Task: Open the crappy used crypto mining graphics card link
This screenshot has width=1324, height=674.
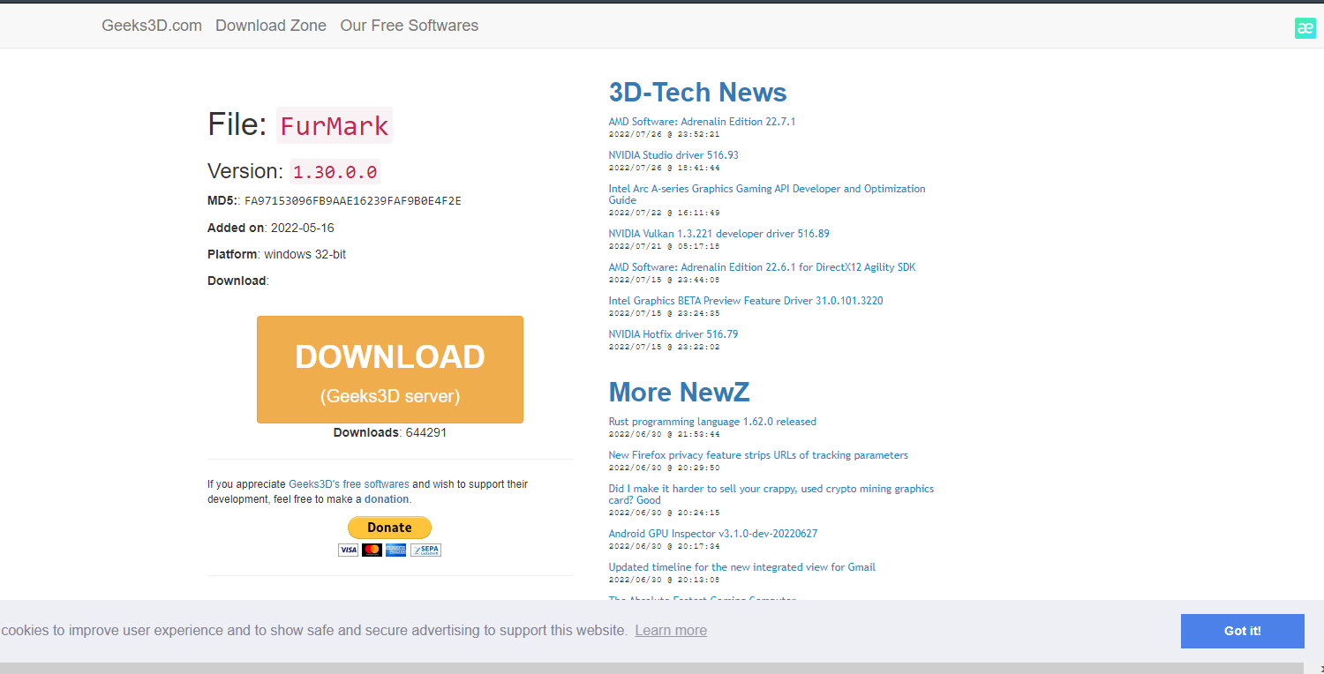Action: (771, 494)
